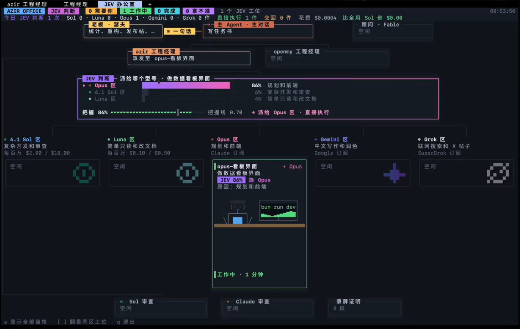Select the 主 Agent · 主对话 box
520x329 pixels.
point(258,31)
